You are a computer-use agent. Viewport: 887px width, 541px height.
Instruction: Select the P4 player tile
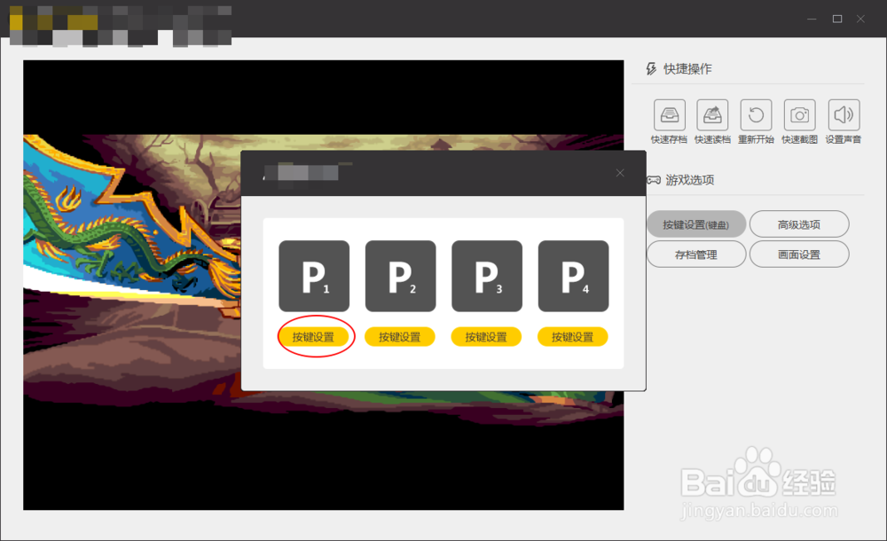click(573, 276)
